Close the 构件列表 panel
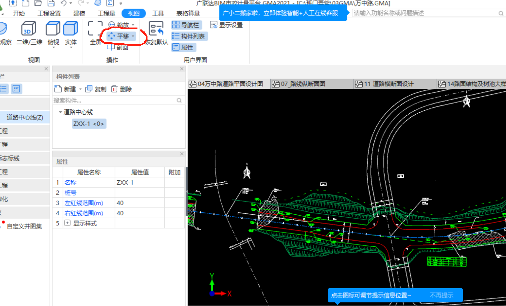This screenshot has height=306, width=506. point(182,69)
